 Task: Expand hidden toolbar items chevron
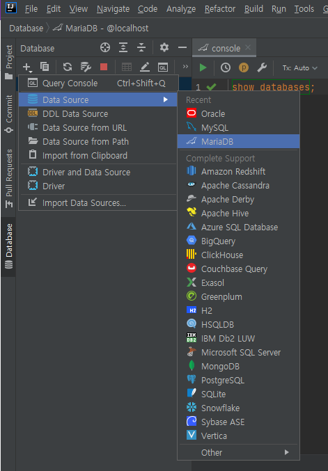(x=185, y=66)
